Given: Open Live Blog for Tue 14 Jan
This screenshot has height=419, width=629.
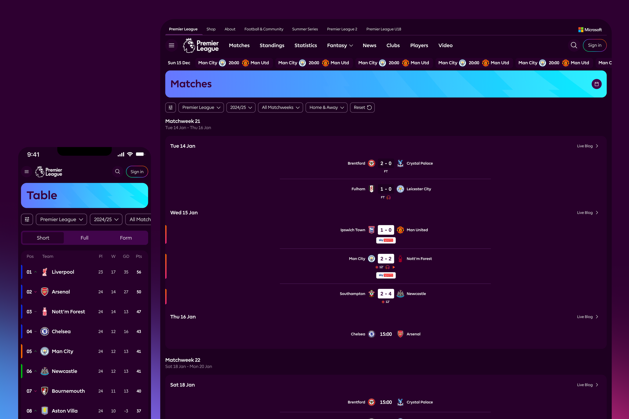Looking at the screenshot, I should 587,146.
